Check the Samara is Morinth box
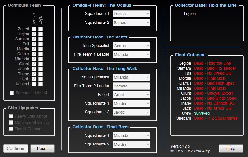This screenshot has height=157, width=248. (12, 93)
